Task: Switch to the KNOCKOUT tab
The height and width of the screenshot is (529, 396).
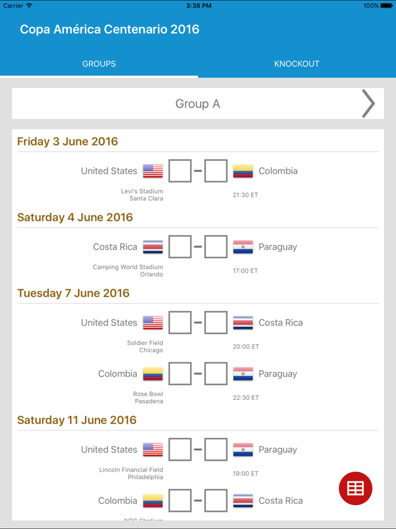Action: [296, 63]
